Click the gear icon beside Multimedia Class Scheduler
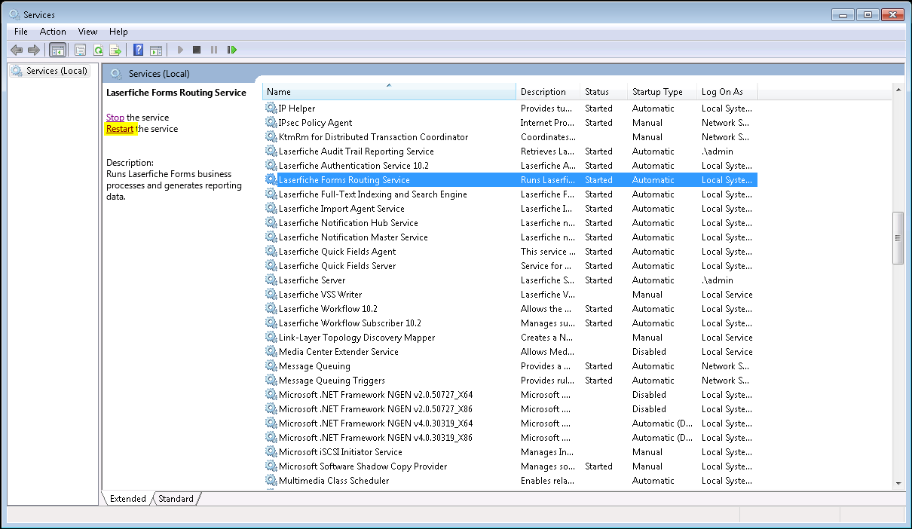Viewport: 912px width, 529px height. point(271,481)
